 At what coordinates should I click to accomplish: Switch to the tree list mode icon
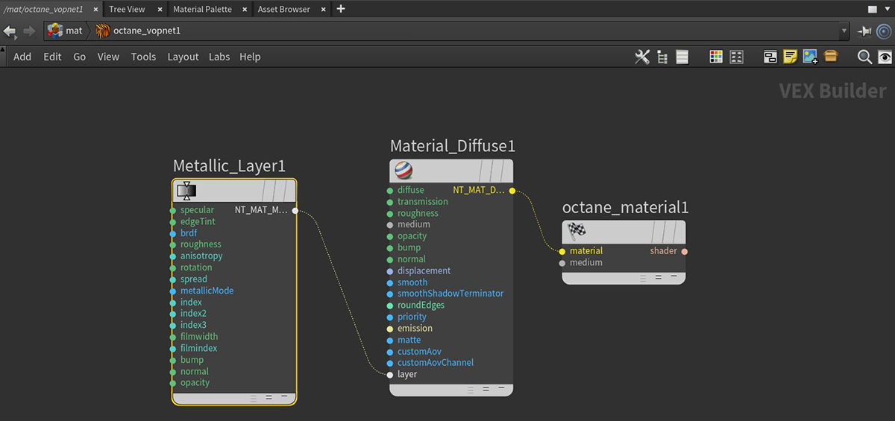[x=662, y=57]
